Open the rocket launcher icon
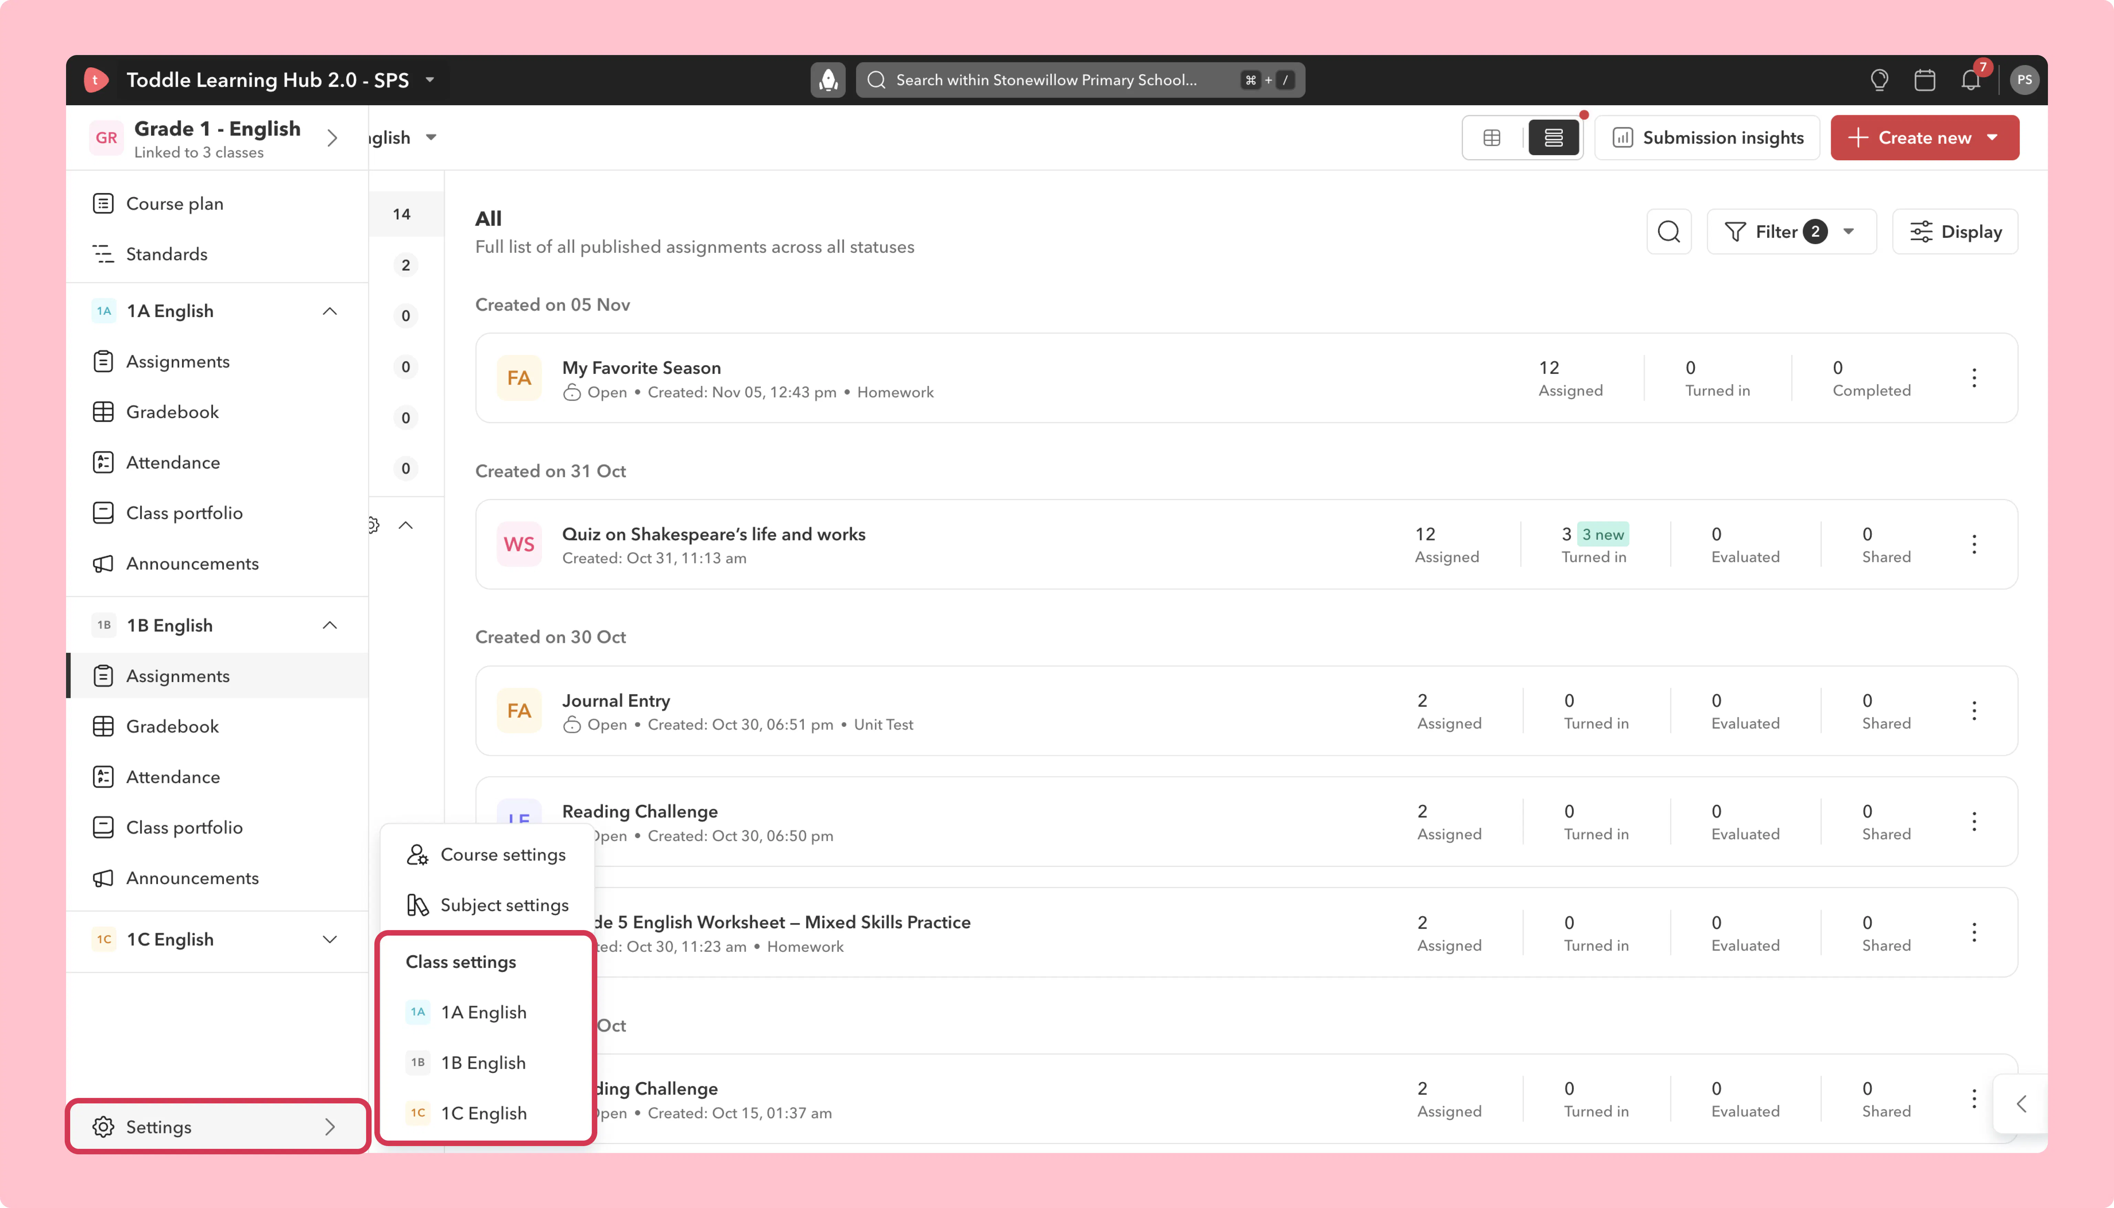The image size is (2114, 1208). [x=827, y=80]
